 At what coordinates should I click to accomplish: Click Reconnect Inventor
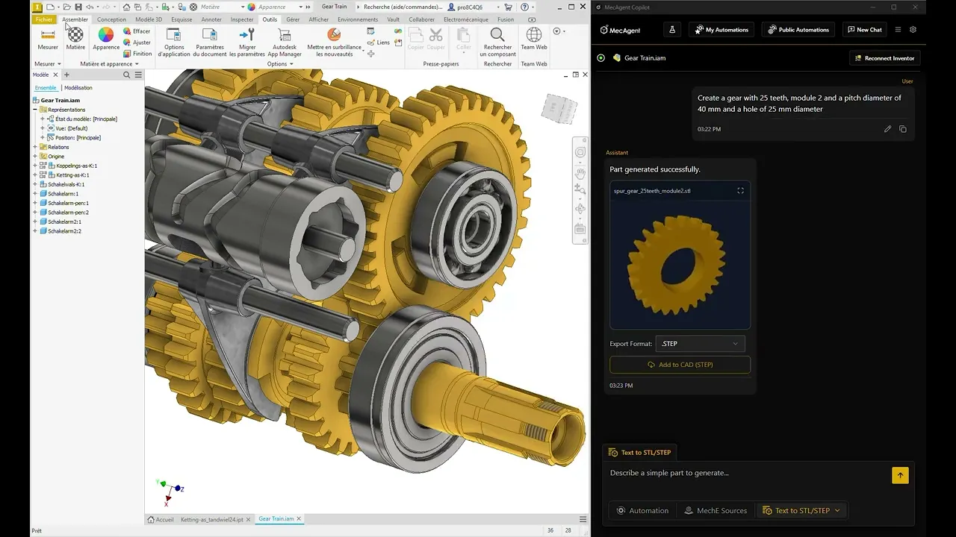click(884, 58)
